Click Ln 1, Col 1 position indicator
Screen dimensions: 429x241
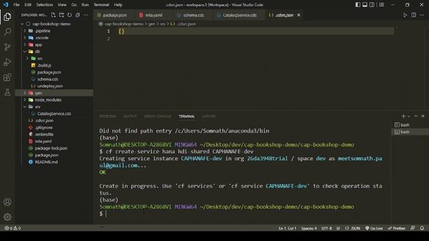288,228
